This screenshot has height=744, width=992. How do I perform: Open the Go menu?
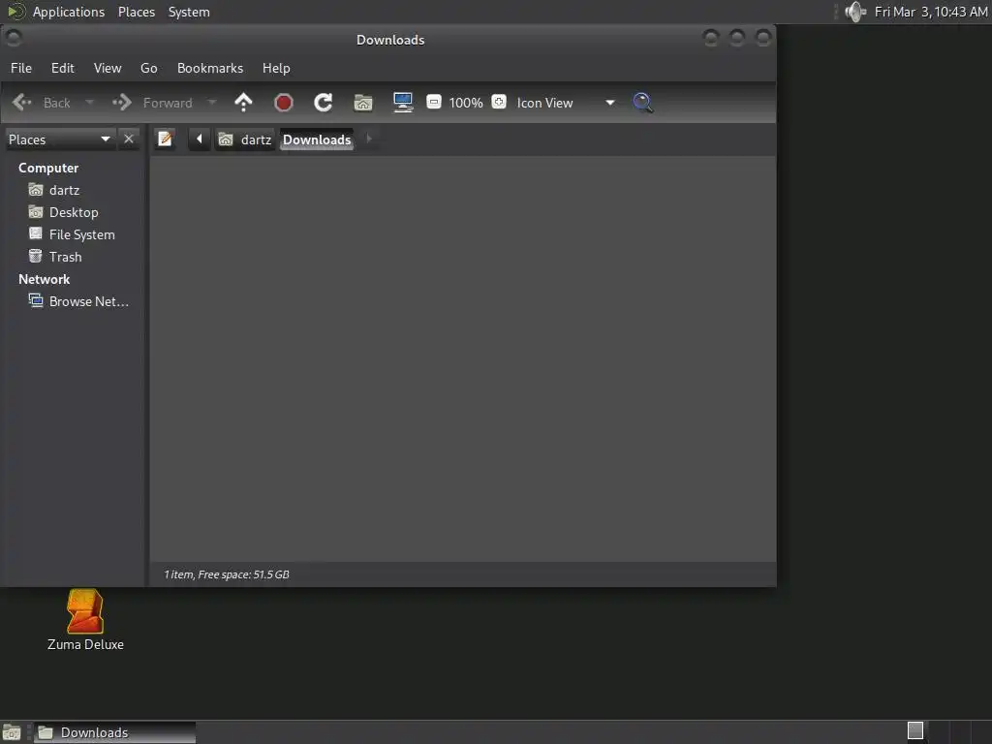(x=148, y=68)
